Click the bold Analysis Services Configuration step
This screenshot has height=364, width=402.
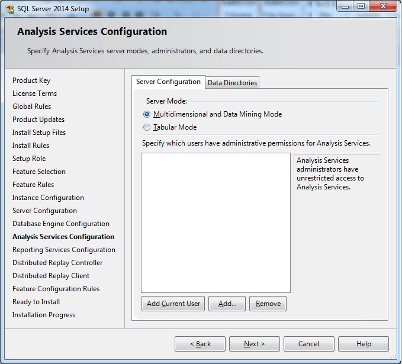[63, 237]
